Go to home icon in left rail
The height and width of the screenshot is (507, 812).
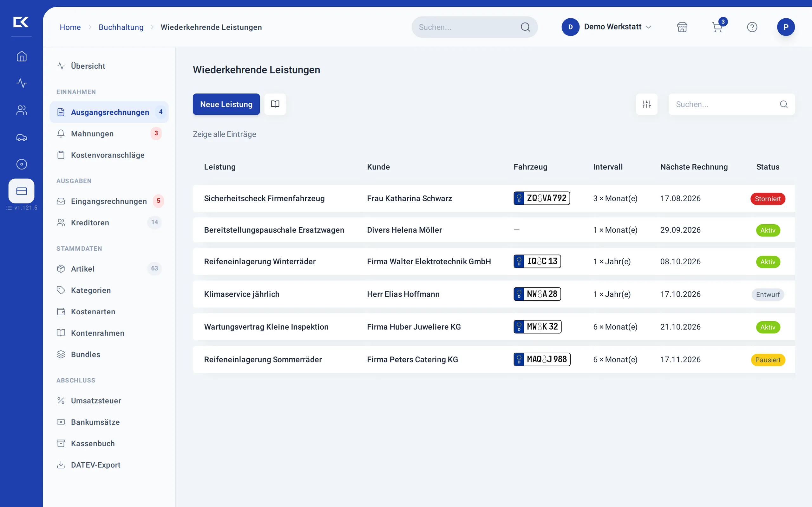[x=22, y=56]
